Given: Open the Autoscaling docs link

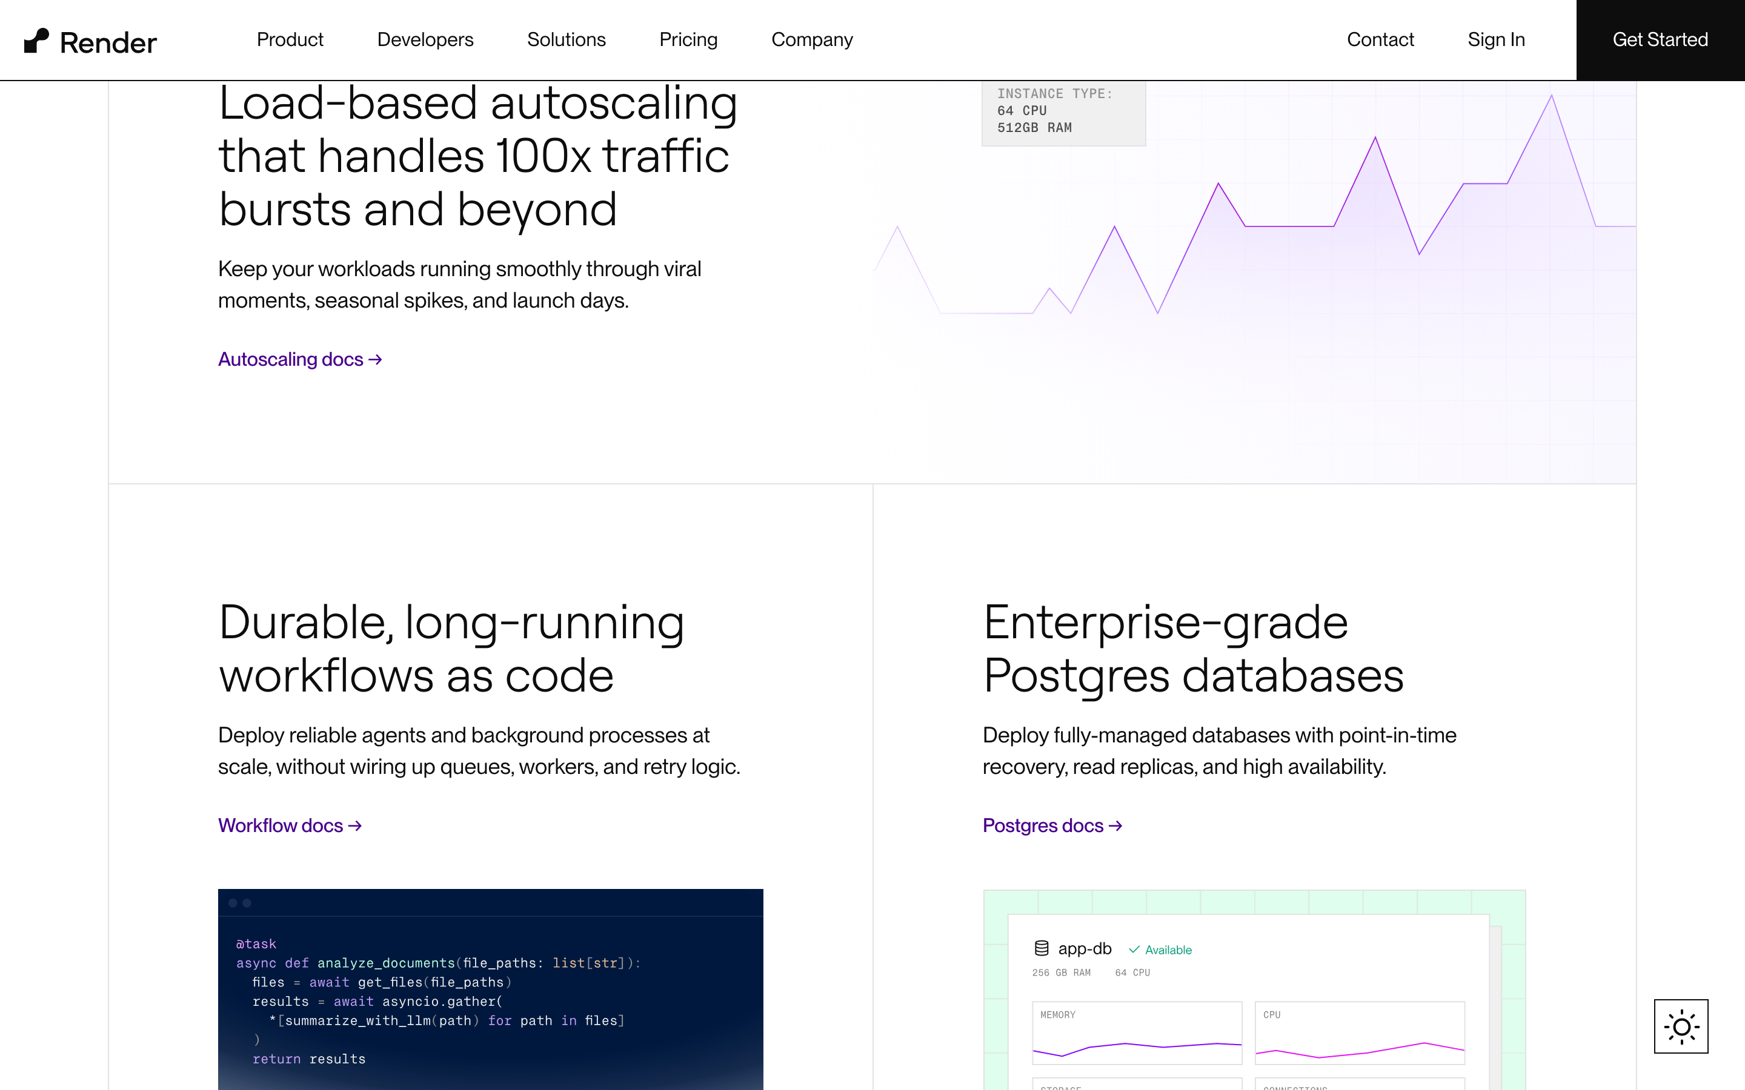Looking at the screenshot, I should (x=300, y=359).
